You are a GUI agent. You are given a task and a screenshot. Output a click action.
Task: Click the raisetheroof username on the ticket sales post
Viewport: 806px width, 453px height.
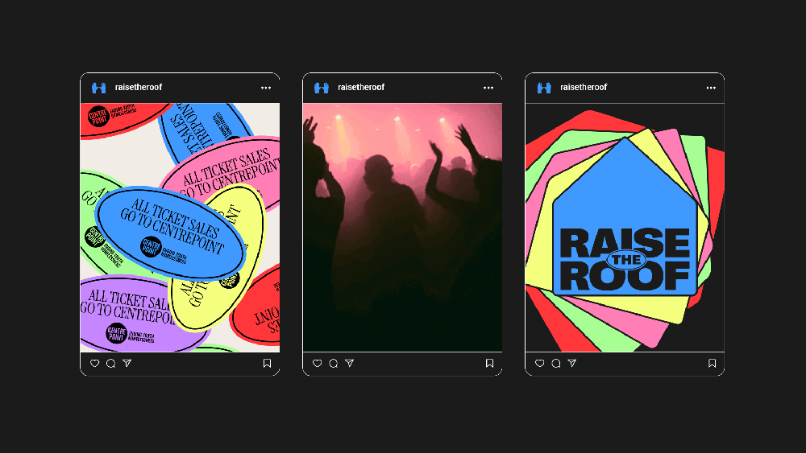139,88
